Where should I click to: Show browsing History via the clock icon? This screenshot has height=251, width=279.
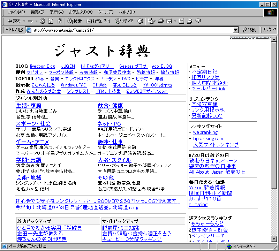click(140, 21)
